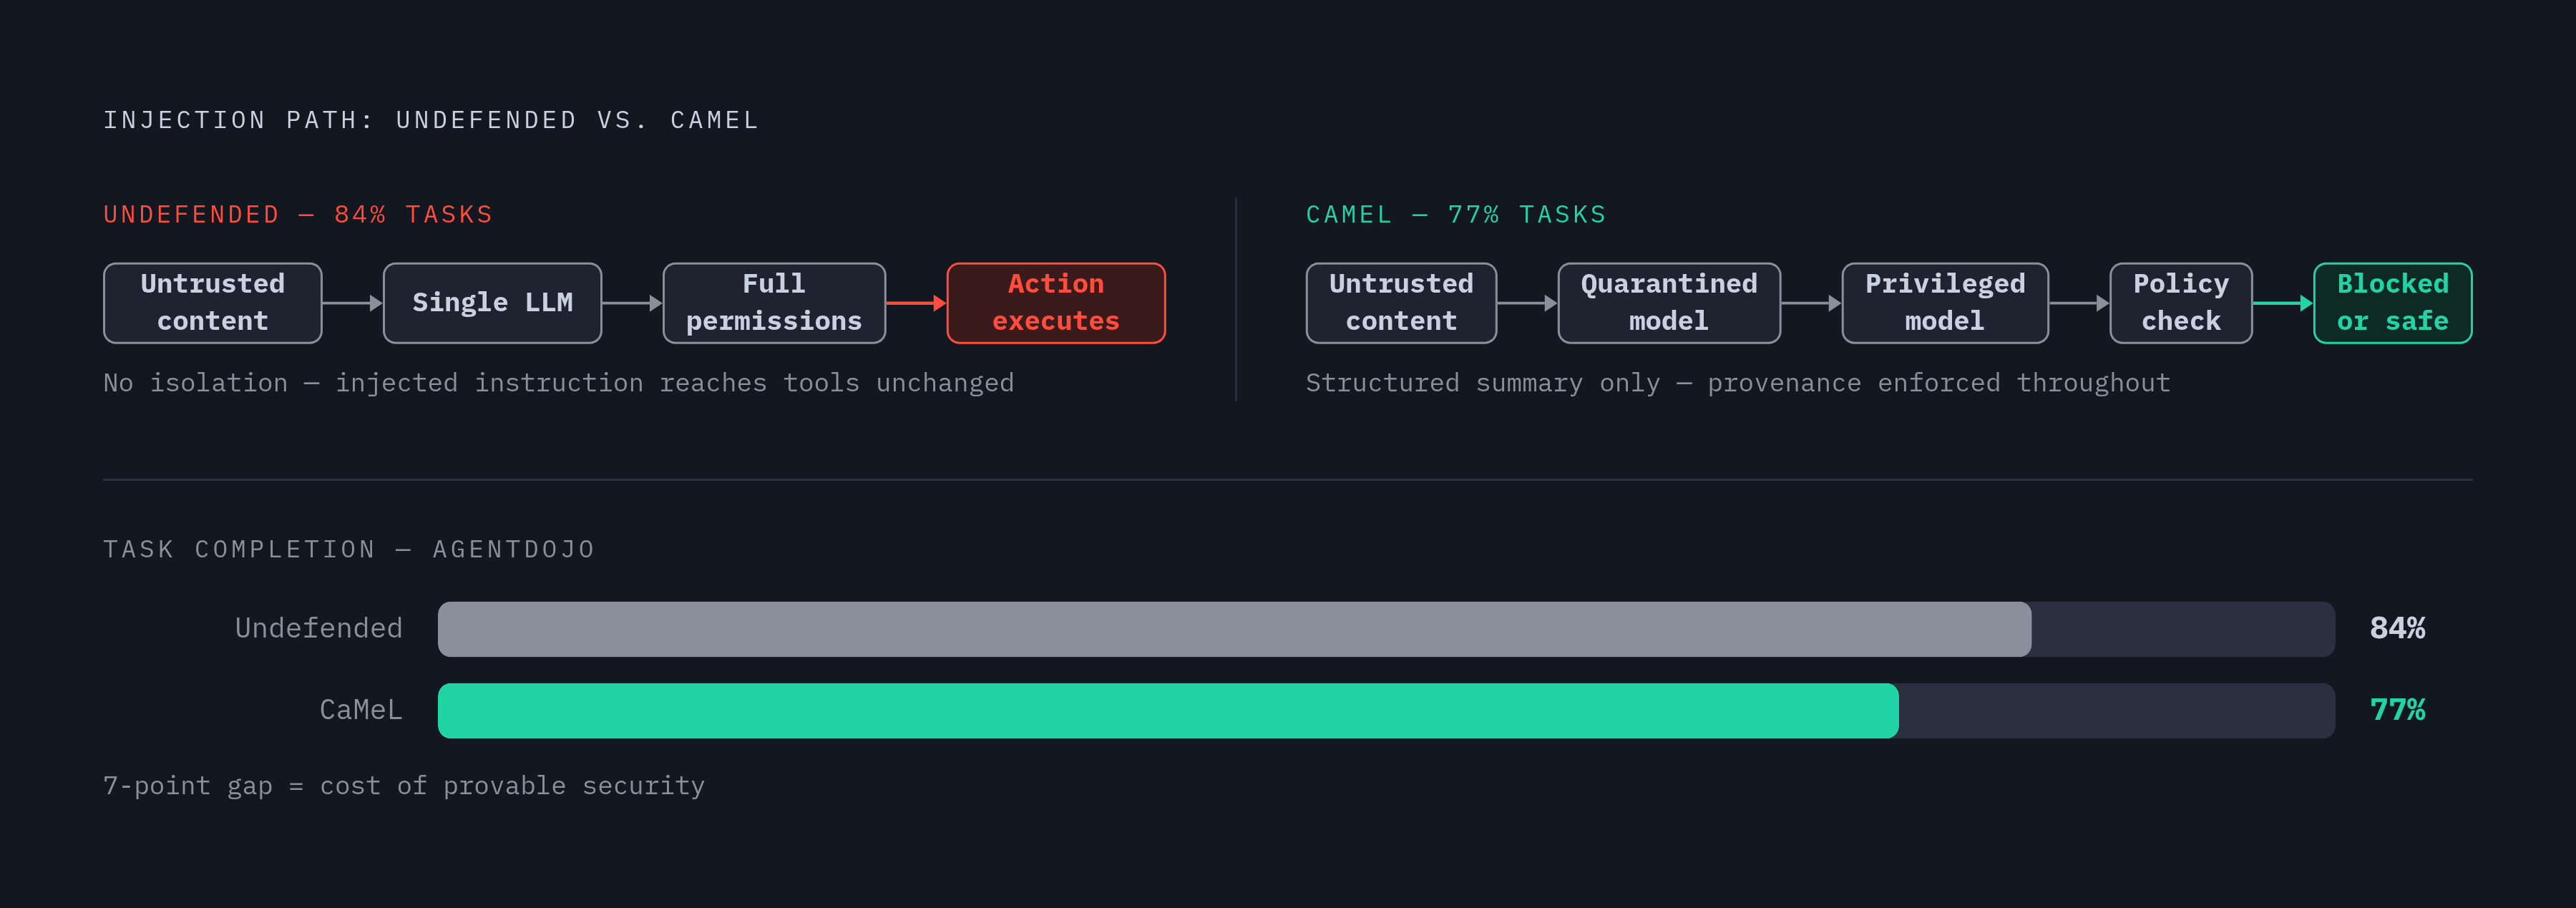The image size is (2576, 908).
Task: Click the Untrusted content box under CaMeL
Action: (x=1401, y=303)
